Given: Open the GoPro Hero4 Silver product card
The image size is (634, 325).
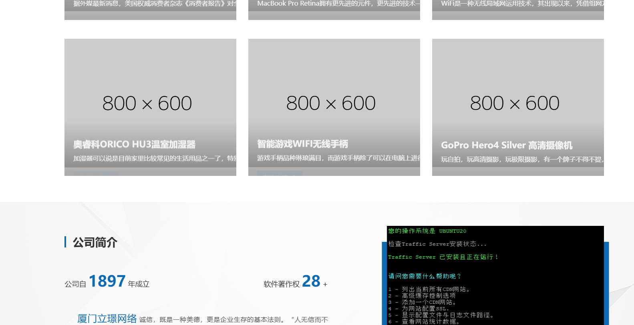Looking at the screenshot, I should pos(518,107).
